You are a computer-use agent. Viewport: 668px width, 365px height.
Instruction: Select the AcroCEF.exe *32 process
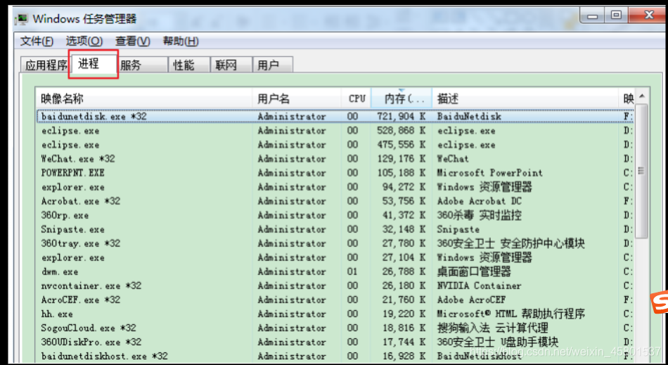point(335,300)
